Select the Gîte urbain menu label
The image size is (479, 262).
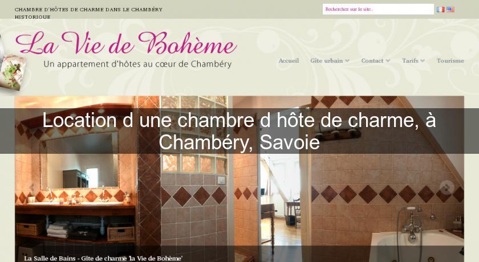pyautogui.click(x=327, y=61)
